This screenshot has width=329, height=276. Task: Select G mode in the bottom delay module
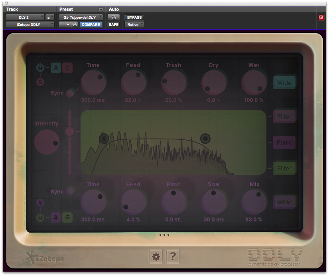(67, 217)
